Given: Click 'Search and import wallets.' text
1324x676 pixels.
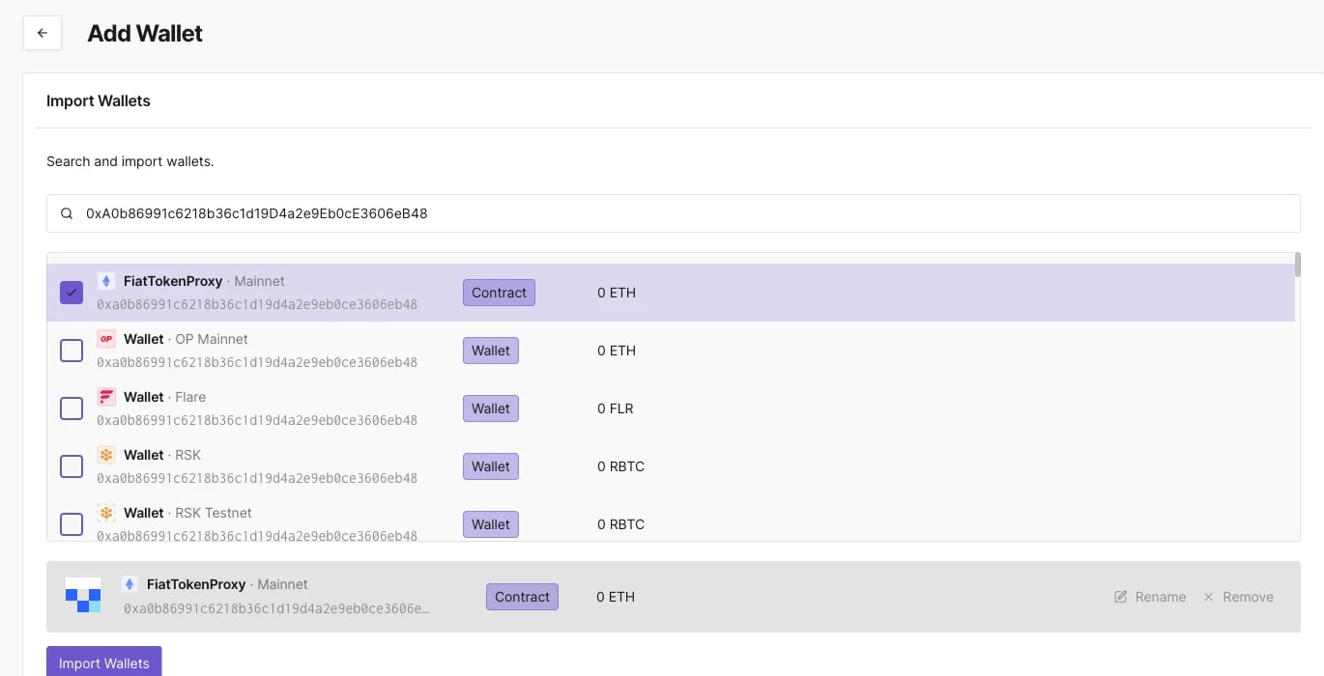Looking at the screenshot, I should (130, 161).
